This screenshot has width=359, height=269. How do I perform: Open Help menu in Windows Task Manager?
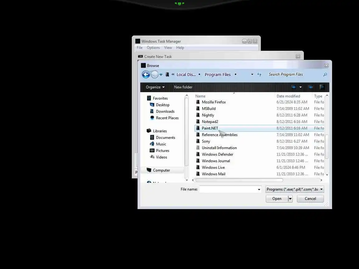[x=180, y=48]
